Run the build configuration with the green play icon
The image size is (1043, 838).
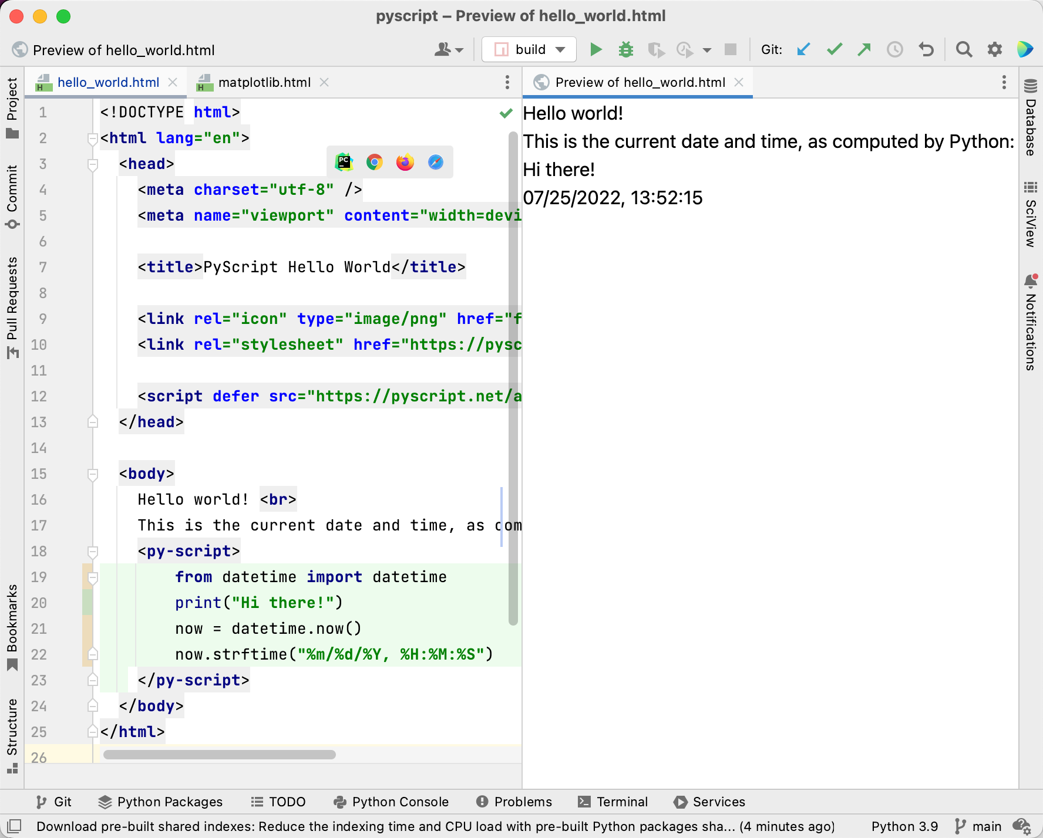point(596,49)
